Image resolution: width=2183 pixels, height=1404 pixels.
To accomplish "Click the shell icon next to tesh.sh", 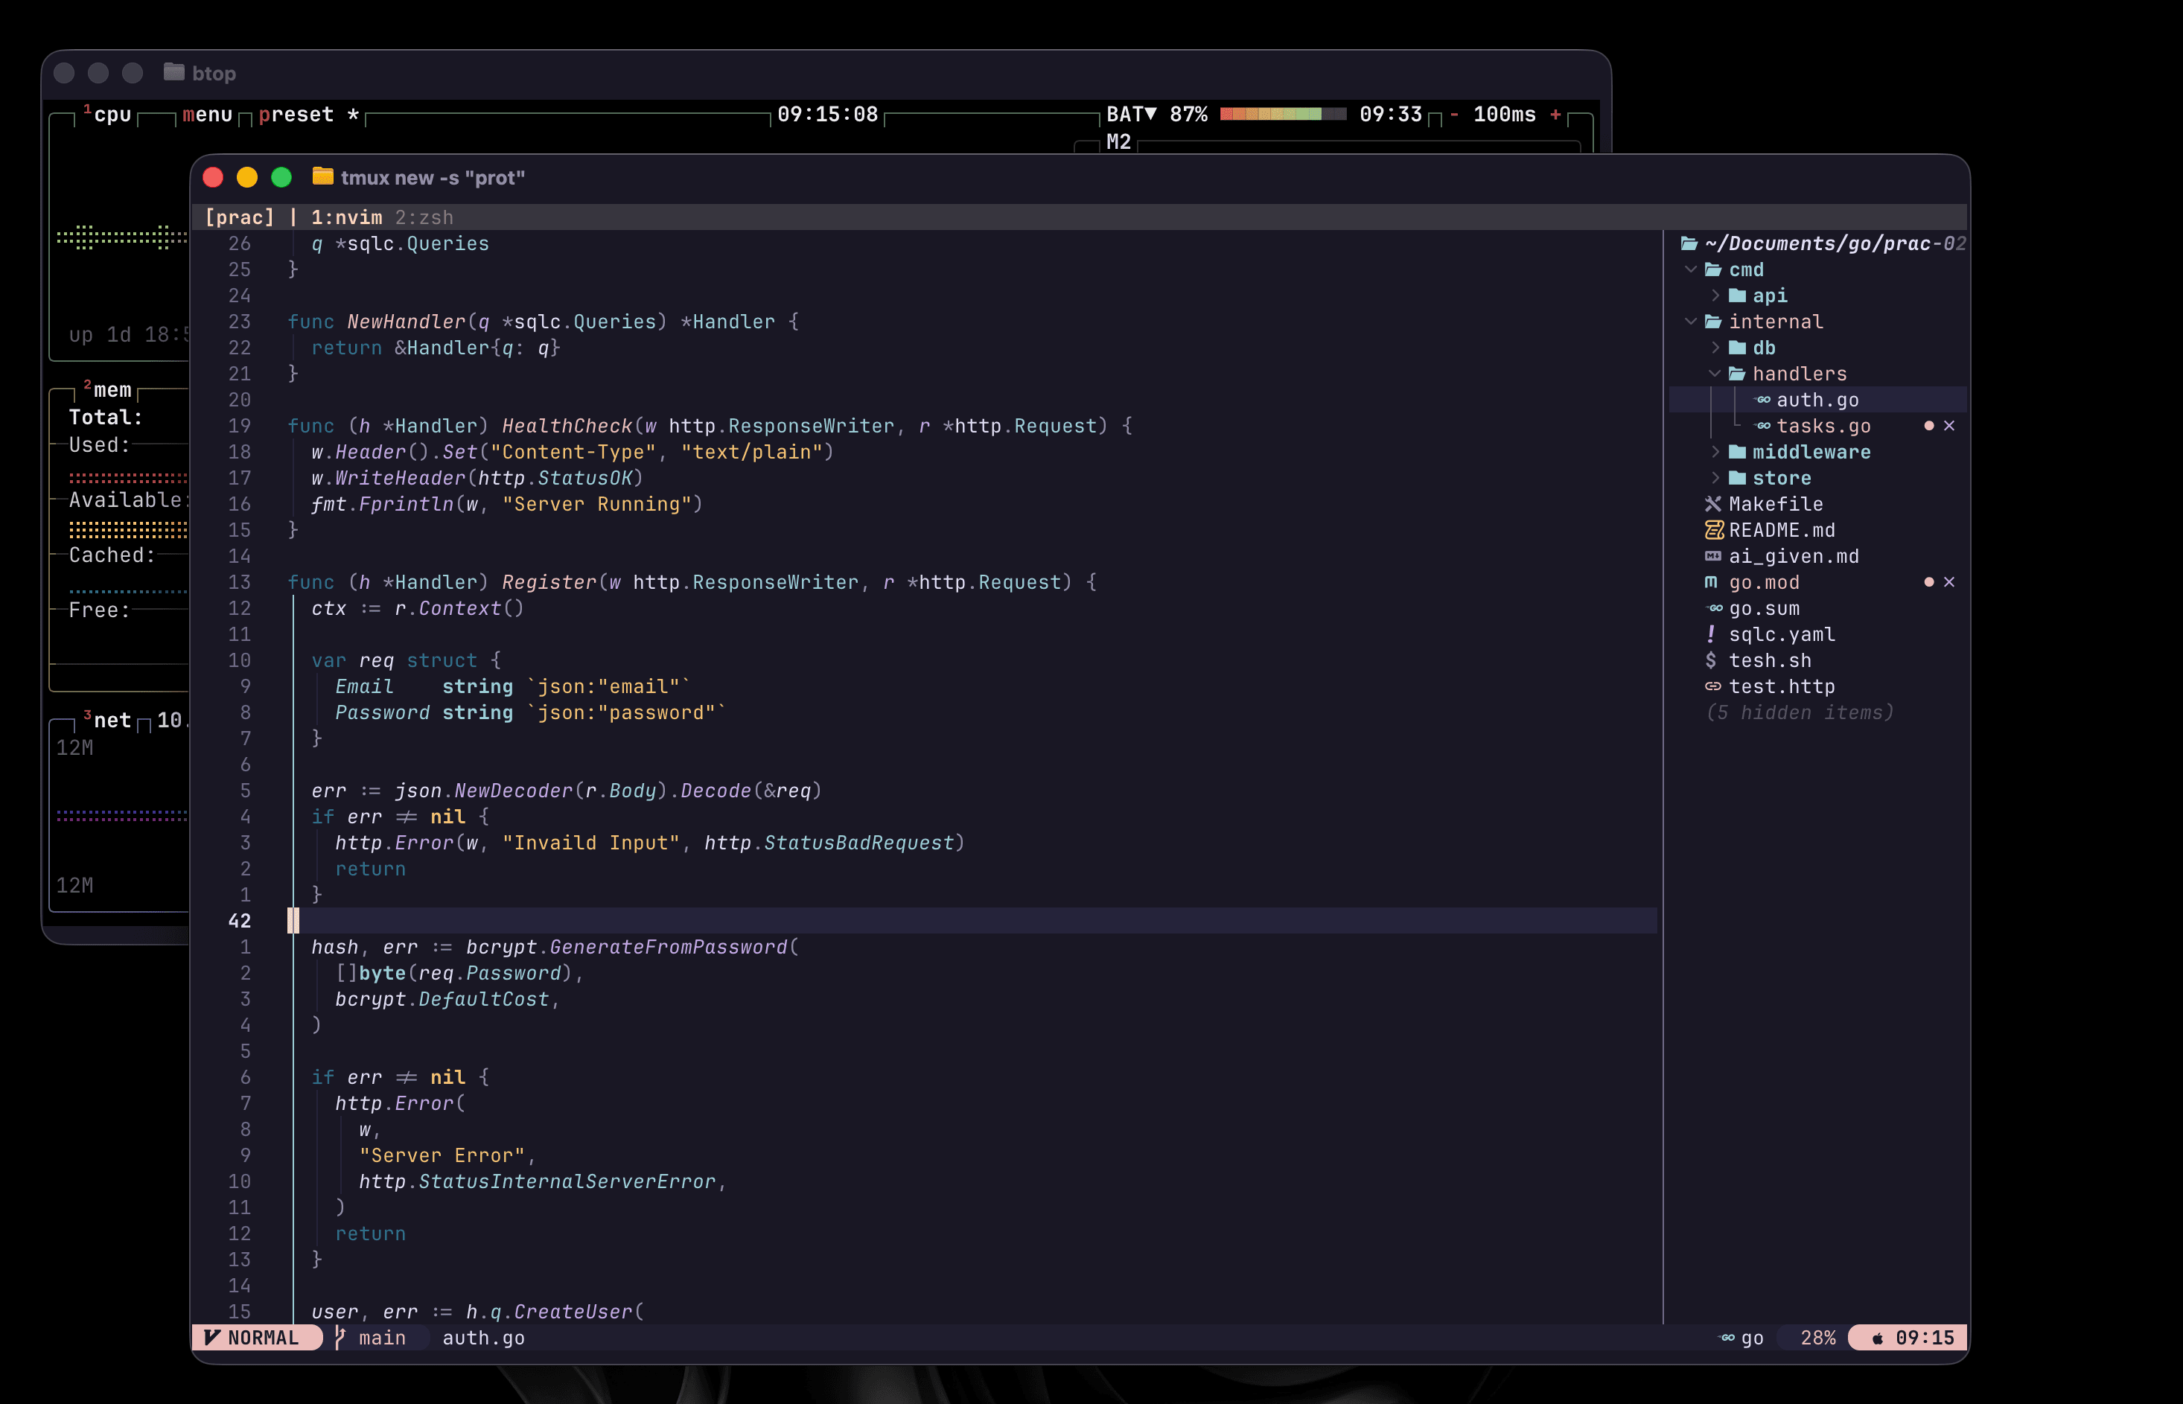I will pos(1712,660).
